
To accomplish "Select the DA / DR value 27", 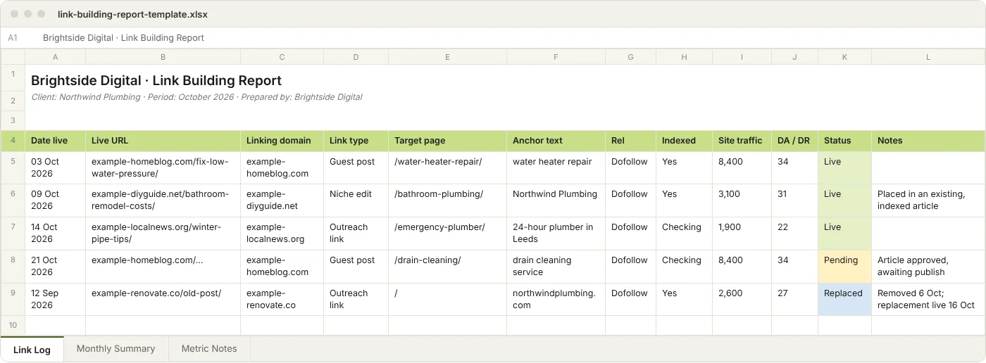I will (x=794, y=299).
